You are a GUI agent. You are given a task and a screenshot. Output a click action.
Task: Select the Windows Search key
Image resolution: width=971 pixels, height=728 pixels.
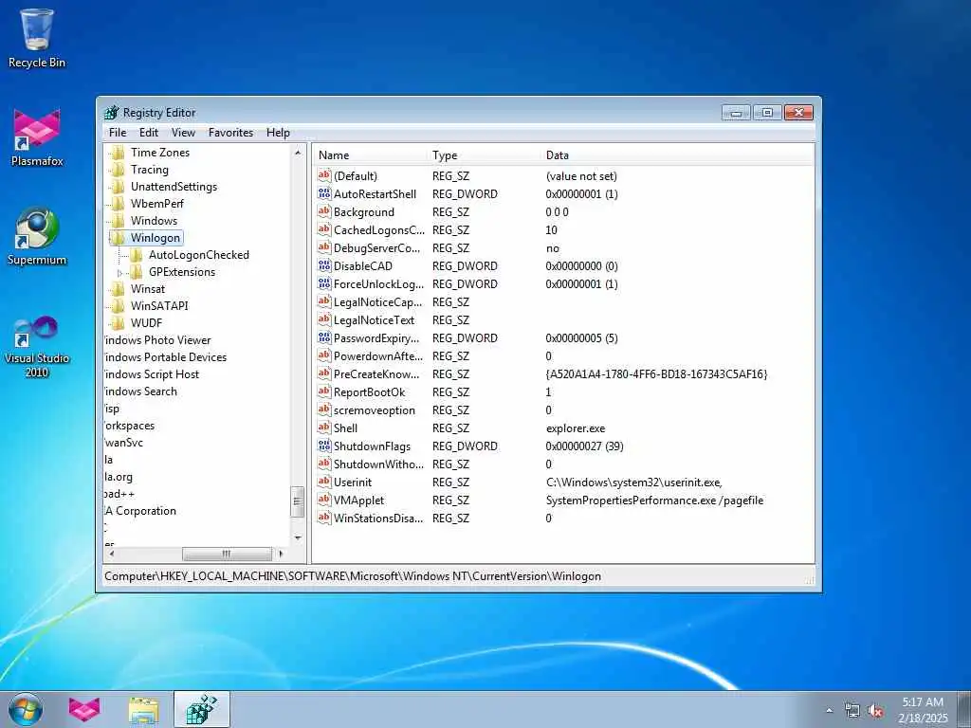140,391
